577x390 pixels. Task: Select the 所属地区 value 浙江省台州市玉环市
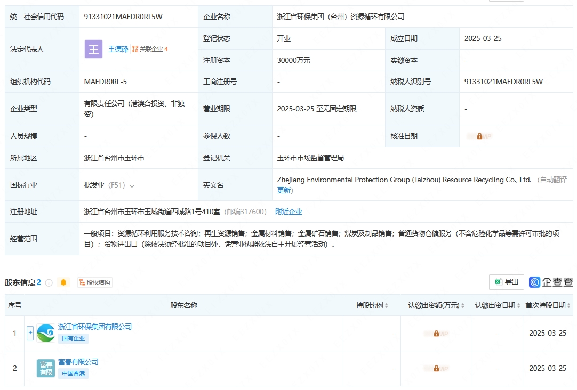114,158
